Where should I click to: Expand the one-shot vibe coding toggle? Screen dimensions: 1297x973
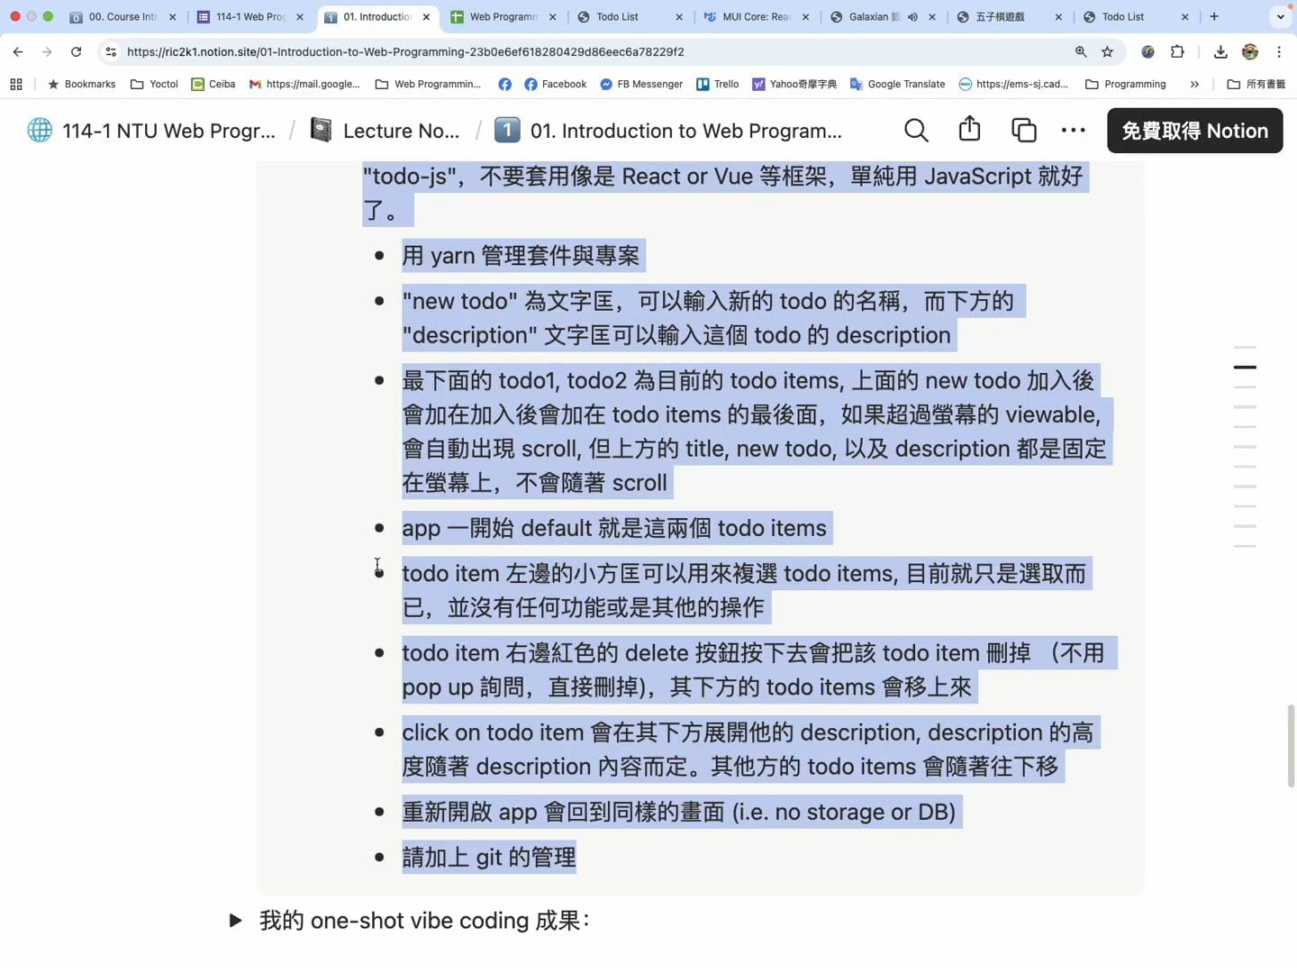[x=235, y=921]
